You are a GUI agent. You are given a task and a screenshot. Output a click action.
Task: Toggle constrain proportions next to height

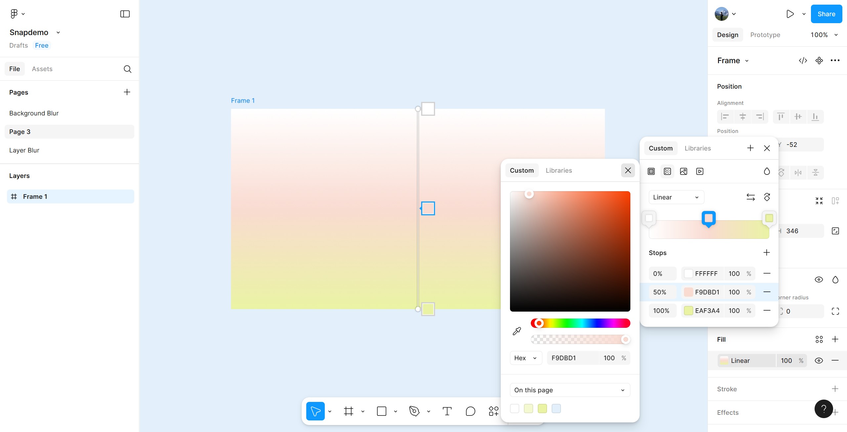(835, 231)
